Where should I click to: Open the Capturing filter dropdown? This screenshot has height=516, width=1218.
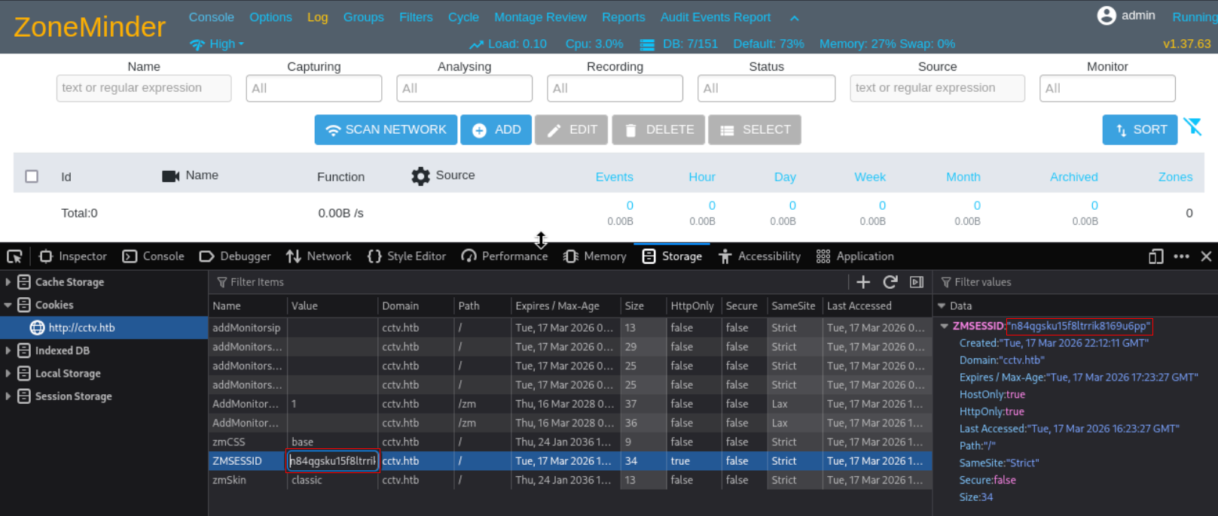(313, 88)
